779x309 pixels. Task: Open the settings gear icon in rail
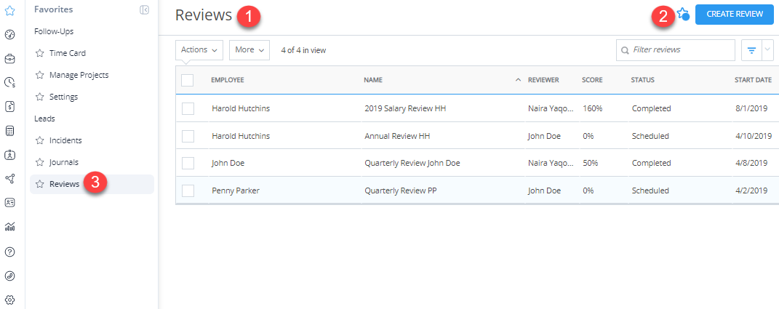[9, 300]
